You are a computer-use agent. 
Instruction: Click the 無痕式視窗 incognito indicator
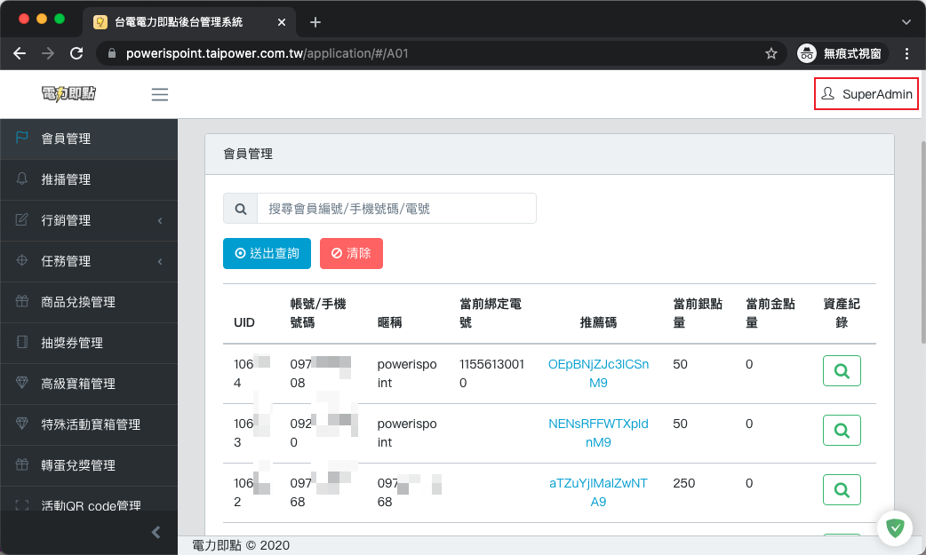840,54
